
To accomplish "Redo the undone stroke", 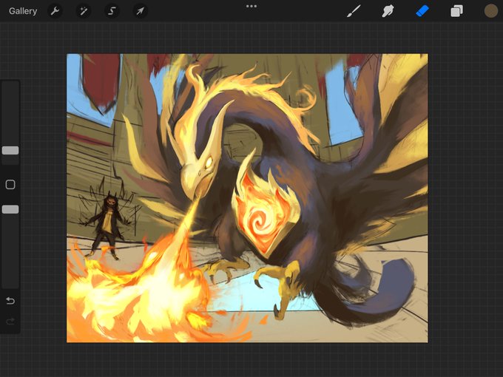I will 10,321.
